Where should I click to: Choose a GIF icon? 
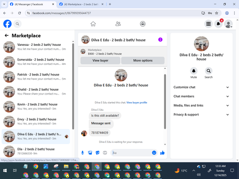(x=105, y=153)
